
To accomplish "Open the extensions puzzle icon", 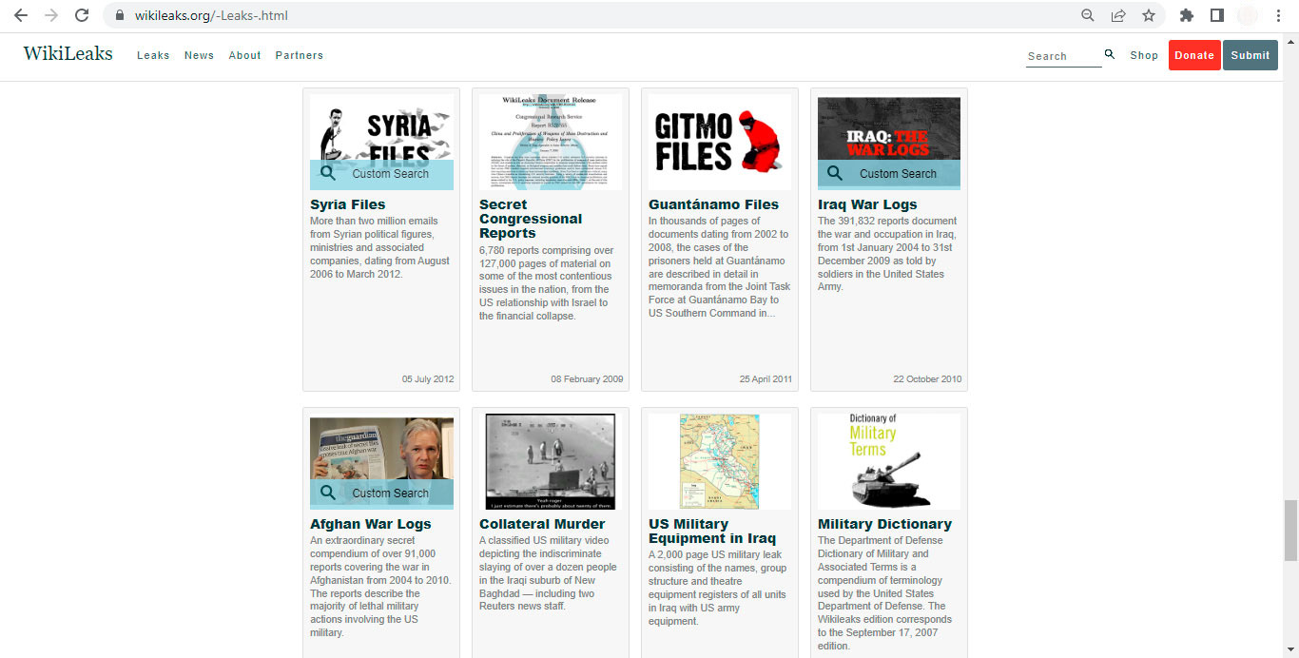I will [1186, 15].
